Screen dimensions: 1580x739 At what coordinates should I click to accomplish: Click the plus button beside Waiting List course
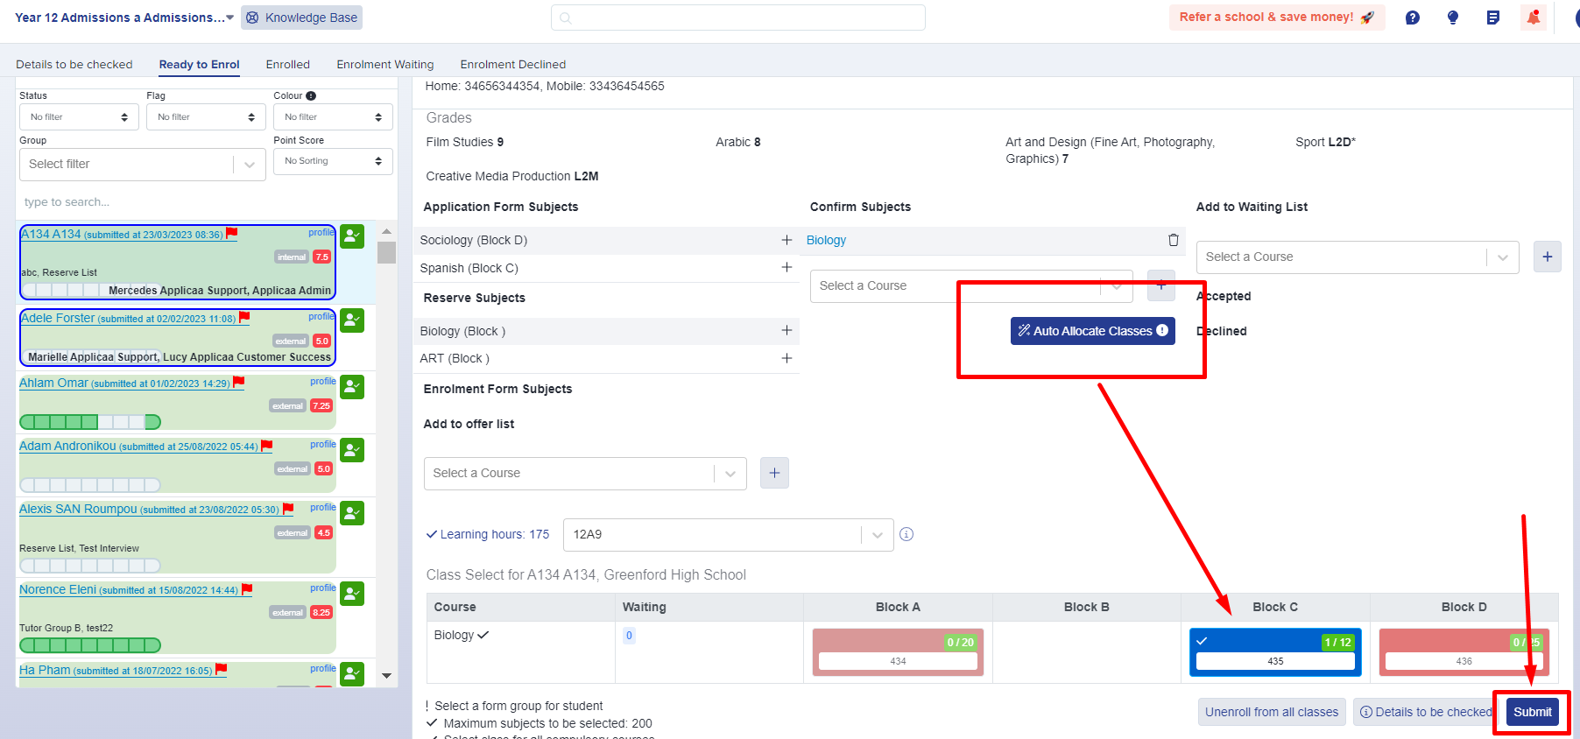click(x=1548, y=257)
